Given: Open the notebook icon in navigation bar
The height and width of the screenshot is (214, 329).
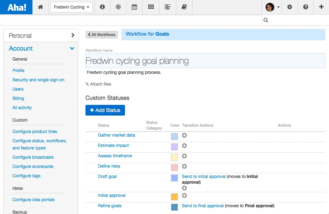Looking at the screenshot, I should [184, 7].
